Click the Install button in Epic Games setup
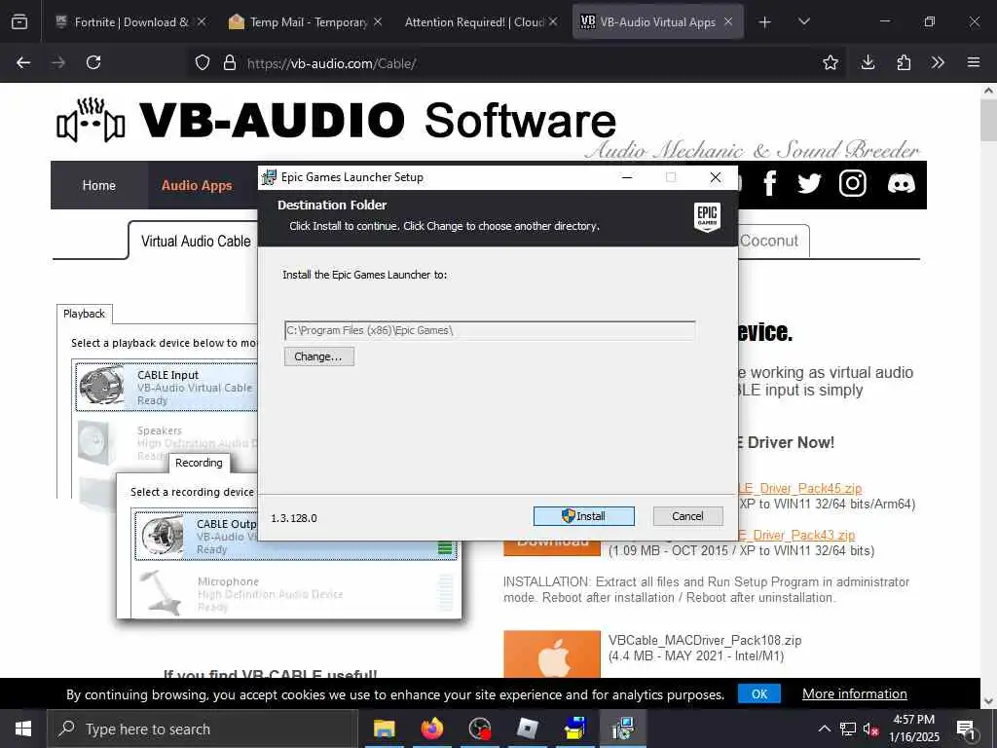Viewport: 997px width, 748px height. (x=584, y=516)
